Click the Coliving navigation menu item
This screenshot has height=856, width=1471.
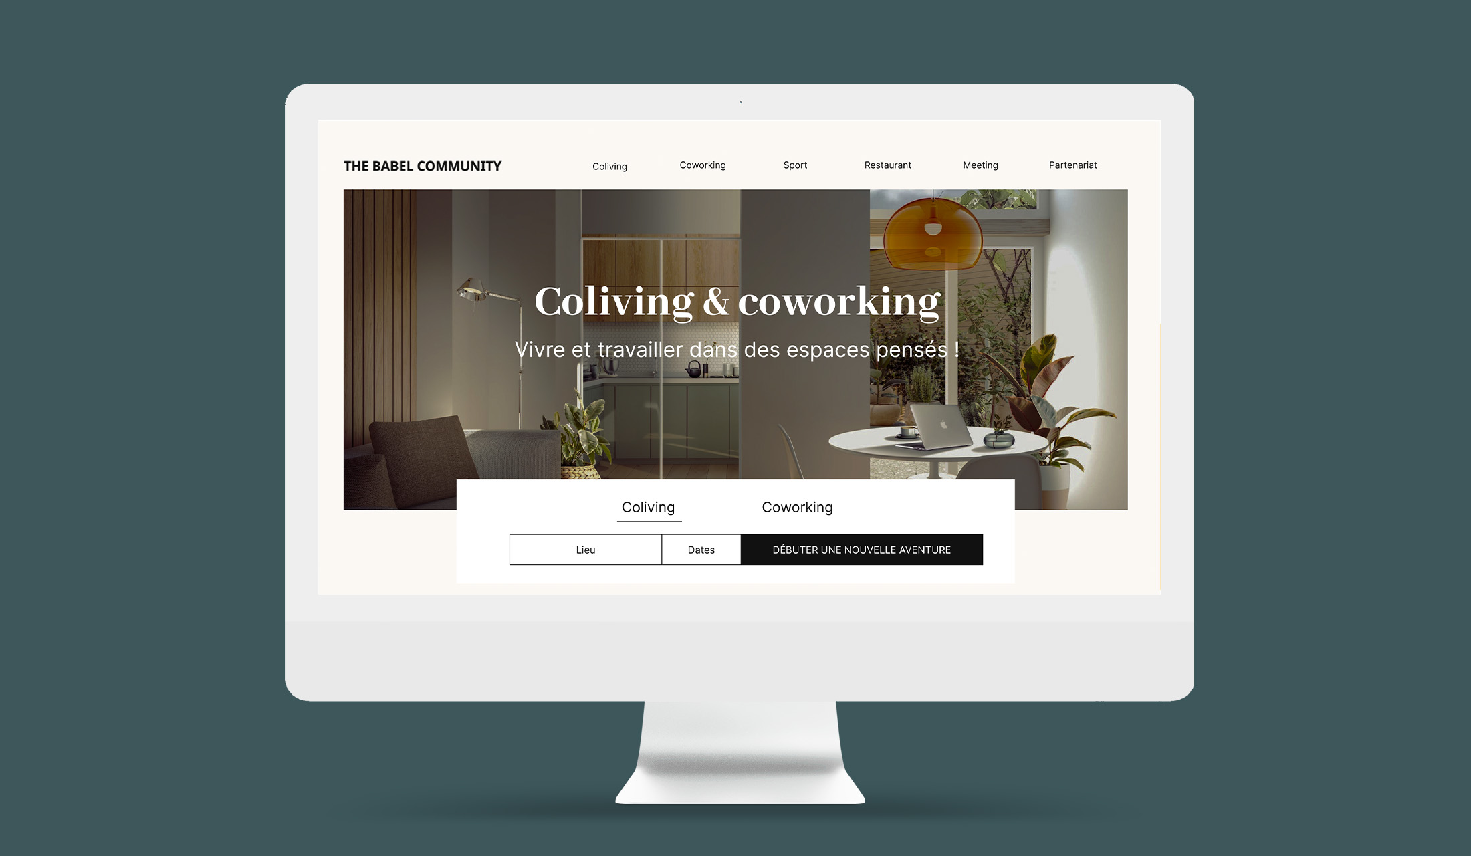609,165
